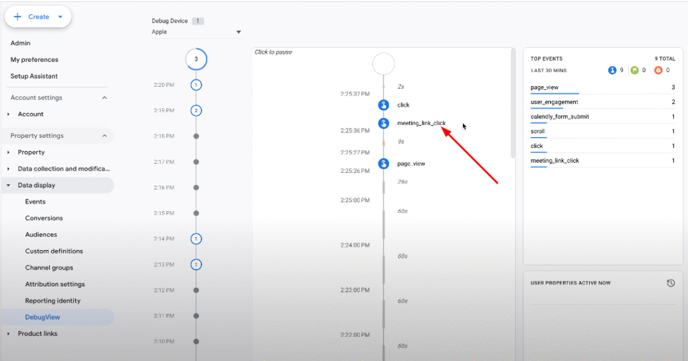
Task: Select the meeting_link_click event icon
Action: pos(384,124)
